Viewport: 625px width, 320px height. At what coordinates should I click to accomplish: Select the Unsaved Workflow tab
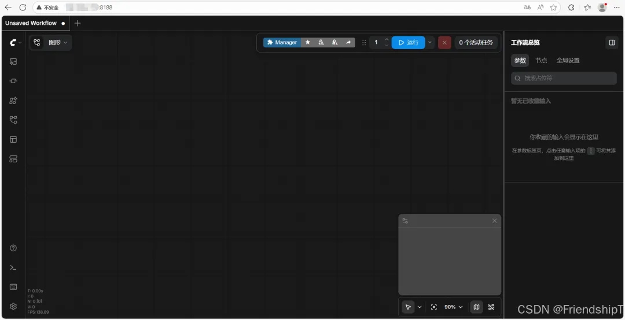[x=35, y=23]
